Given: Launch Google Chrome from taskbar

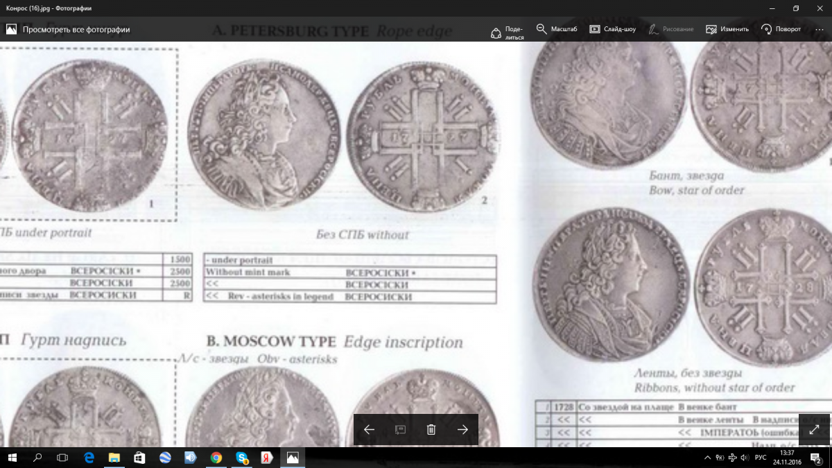Looking at the screenshot, I should (x=216, y=458).
